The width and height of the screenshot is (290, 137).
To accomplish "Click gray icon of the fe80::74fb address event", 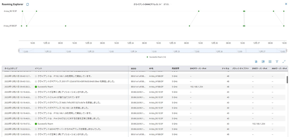I will pyautogui.click(x=36, y=102).
